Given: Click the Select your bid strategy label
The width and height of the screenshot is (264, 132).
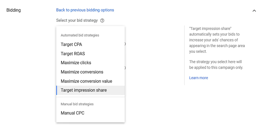Looking at the screenshot, I should tap(77, 20).
